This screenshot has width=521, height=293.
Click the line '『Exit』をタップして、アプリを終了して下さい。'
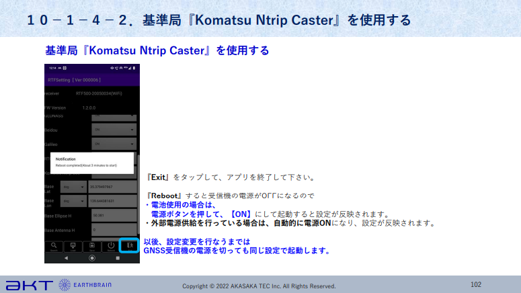point(231,177)
